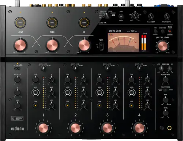This screenshot has height=141, width=183.
Task: Click the mic LOW EQ knob
Action: pos(17,106)
